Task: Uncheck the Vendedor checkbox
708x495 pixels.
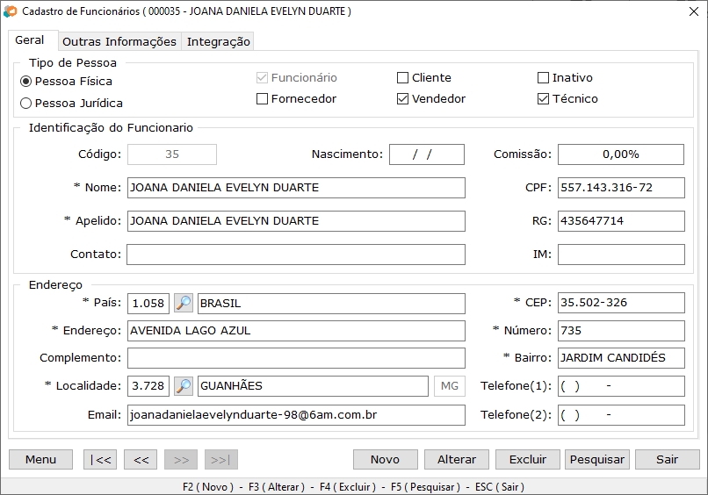Action: click(x=403, y=99)
